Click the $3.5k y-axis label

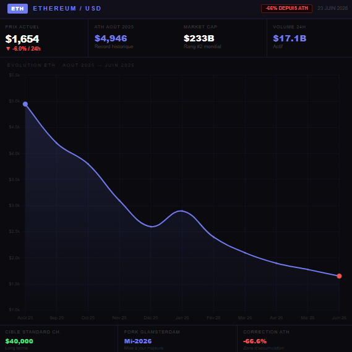coord(14,180)
